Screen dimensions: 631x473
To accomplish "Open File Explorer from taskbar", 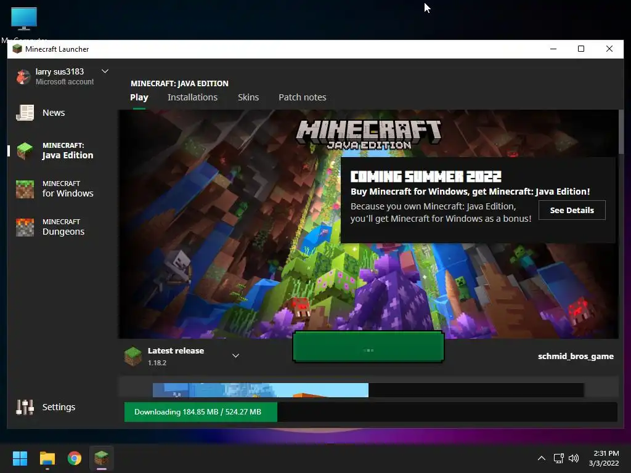I will point(47,458).
